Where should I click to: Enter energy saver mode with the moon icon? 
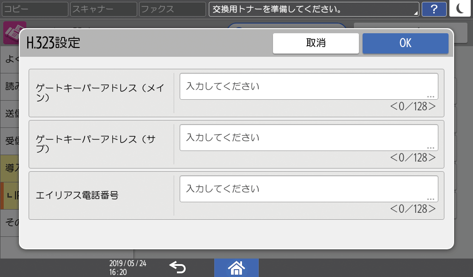coord(460,9)
